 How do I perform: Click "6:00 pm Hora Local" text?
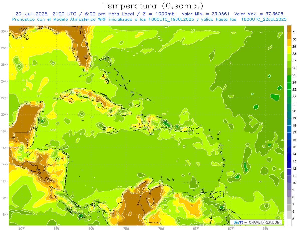coord(110,14)
